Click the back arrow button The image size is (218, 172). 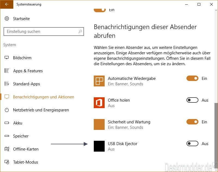pyautogui.click(x=7, y=4)
